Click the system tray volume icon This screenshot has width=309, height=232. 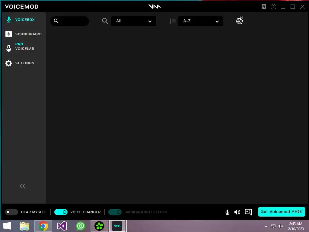(x=280, y=226)
